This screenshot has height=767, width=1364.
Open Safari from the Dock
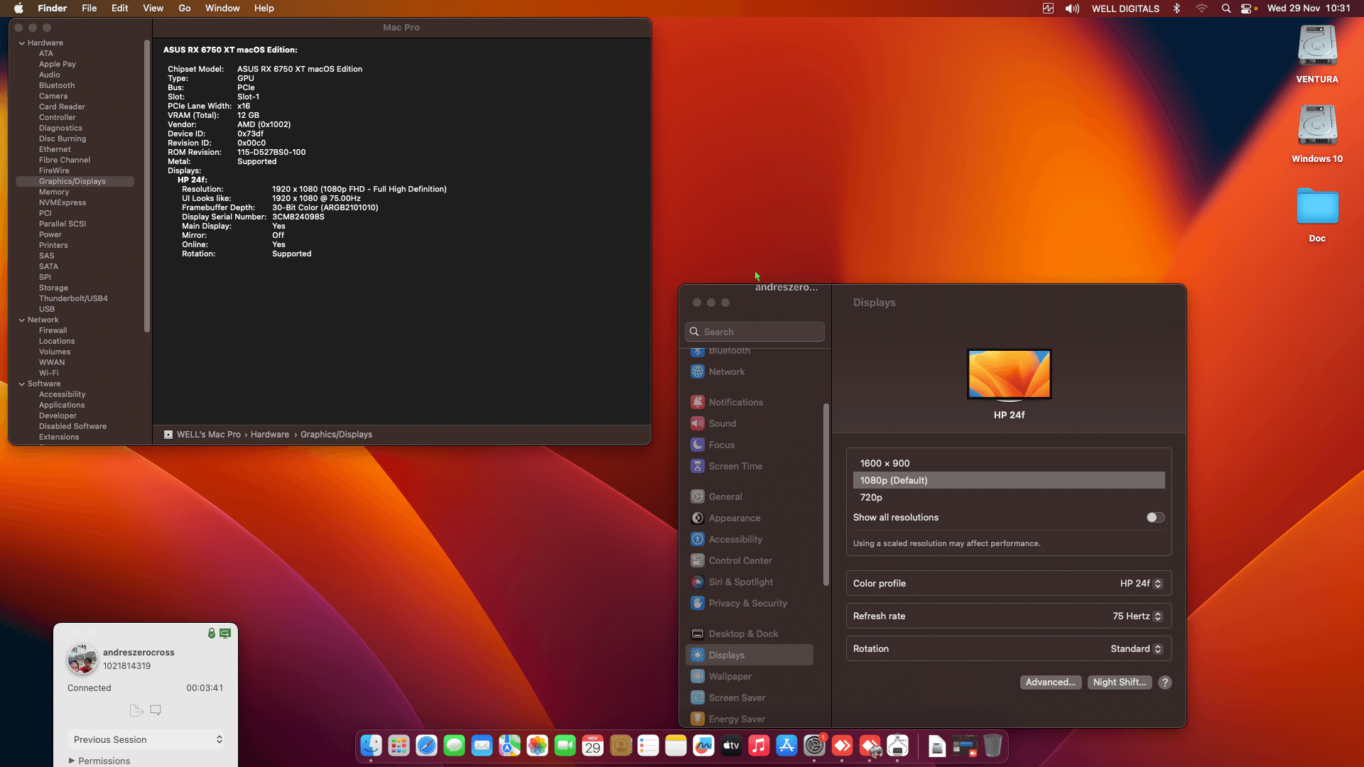click(426, 746)
